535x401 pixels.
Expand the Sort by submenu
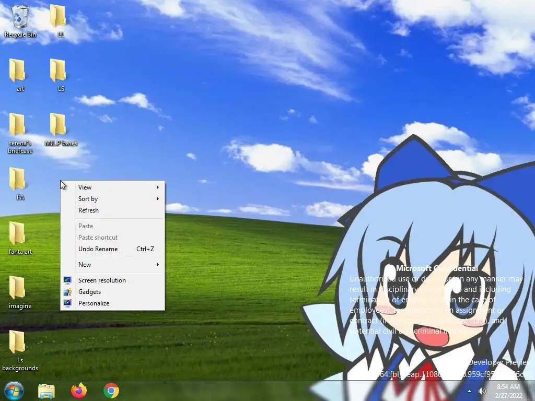click(x=113, y=199)
